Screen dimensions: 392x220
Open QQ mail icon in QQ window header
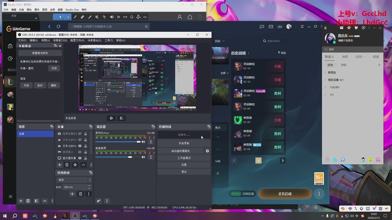coord(342,28)
